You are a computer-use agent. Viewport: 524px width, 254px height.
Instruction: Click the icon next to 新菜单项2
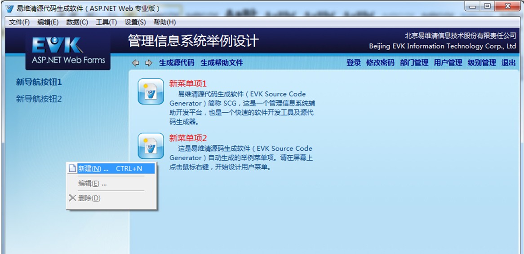151,146
